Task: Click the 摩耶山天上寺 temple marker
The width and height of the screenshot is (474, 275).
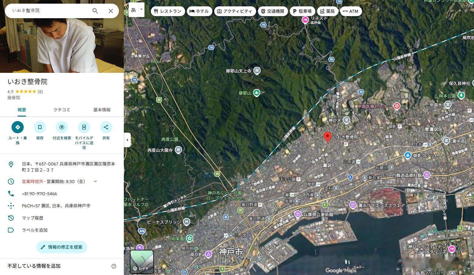Action: click(257, 71)
